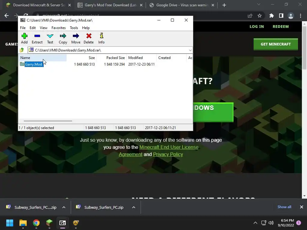Click the Chrome back arrow
Image resolution: width=307 pixels, height=230 pixels.
pos(7,16)
